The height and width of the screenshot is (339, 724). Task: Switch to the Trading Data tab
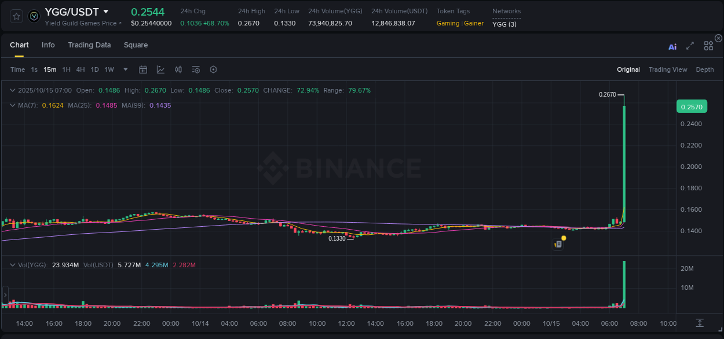(89, 45)
